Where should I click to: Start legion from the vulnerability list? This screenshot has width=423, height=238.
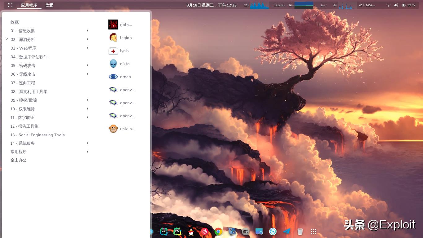coord(121,37)
